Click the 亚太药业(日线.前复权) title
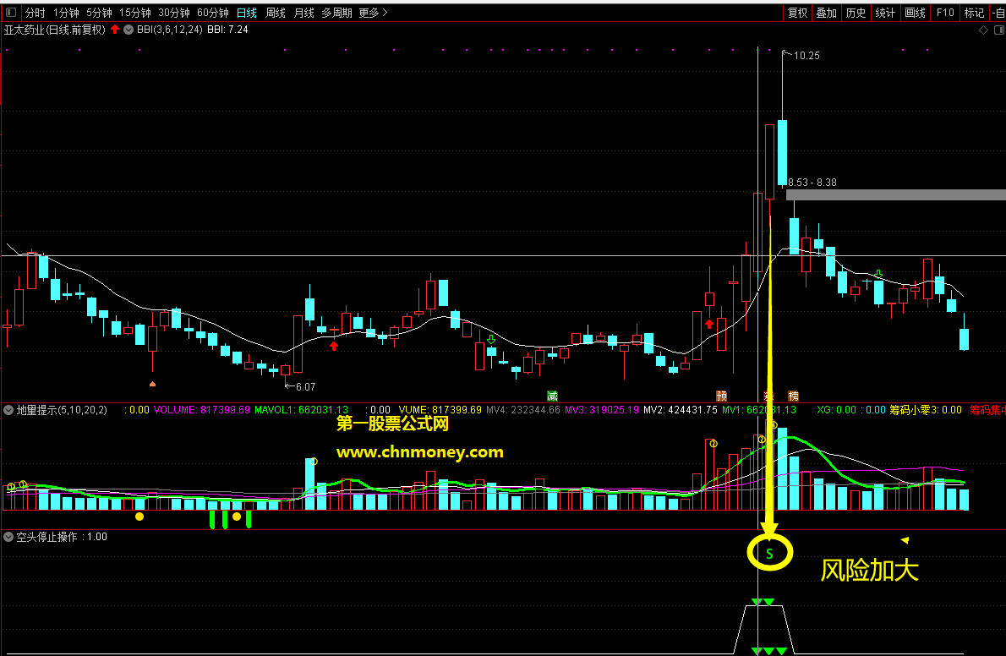The image size is (1006, 656). click(55, 30)
